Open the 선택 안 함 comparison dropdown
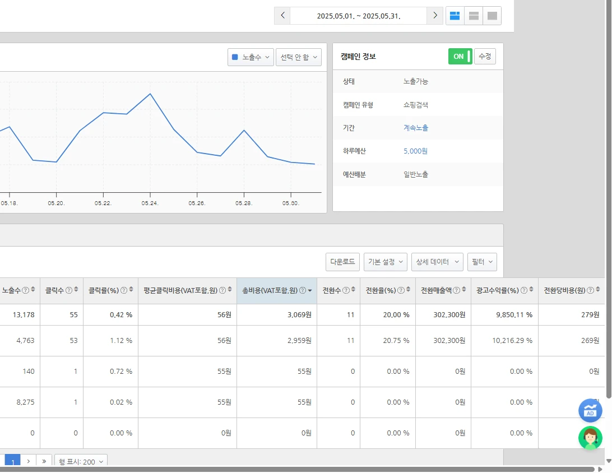 (x=298, y=57)
